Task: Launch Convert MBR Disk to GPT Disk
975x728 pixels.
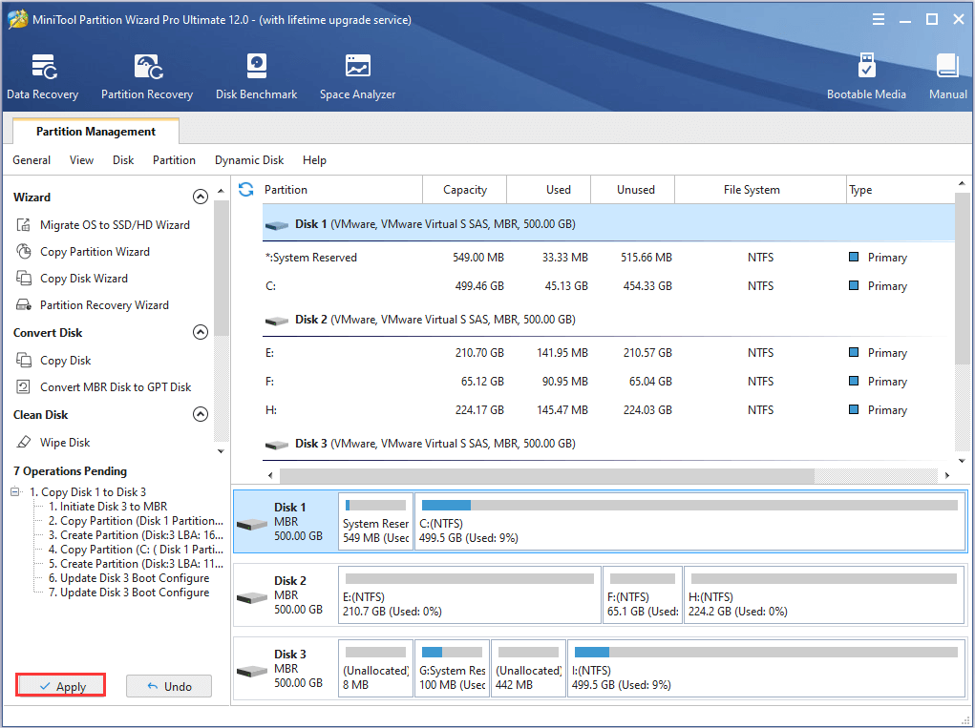Action: [x=116, y=387]
